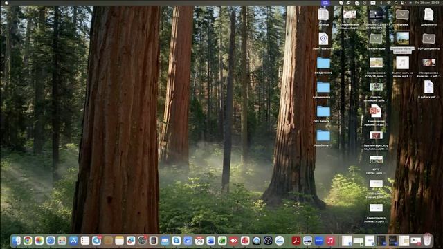
Task: Select the 'Презентация_курса' pptx file thumbnail
Action: (x=376, y=136)
